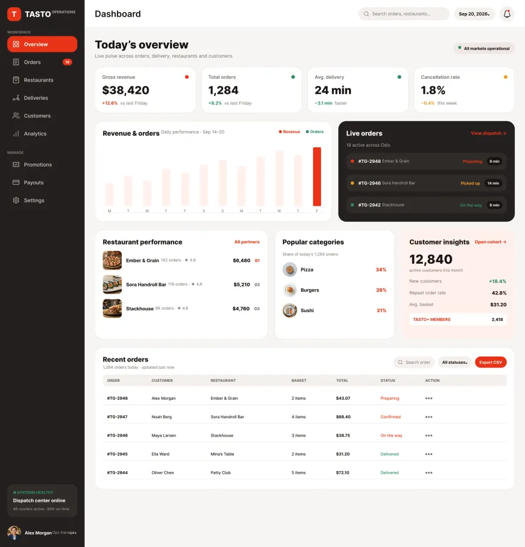Click the Gross revenue $38,420 card
Image resolution: width=525 pixels, height=547 pixels.
coord(146,90)
